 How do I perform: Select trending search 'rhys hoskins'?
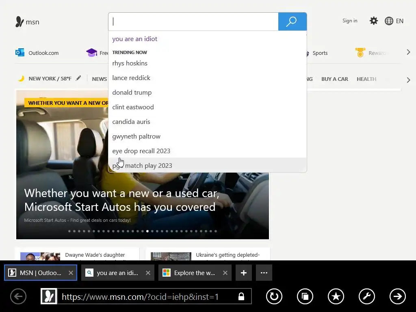208,63
